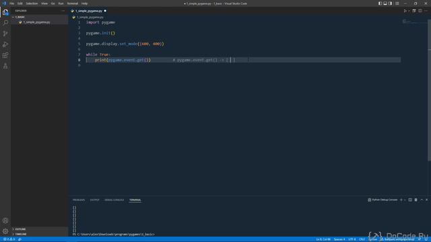Kill terminal with trash icon
Image resolution: width=431 pixels, height=242 pixels.
coord(416,200)
